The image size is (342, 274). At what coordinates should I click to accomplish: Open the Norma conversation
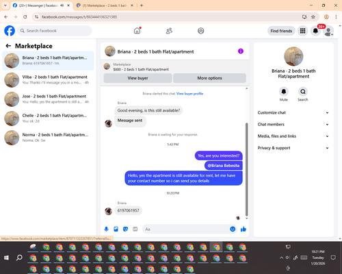click(x=48, y=138)
